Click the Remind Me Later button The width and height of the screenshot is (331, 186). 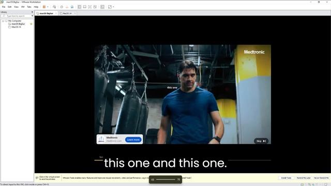coord(304,178)
